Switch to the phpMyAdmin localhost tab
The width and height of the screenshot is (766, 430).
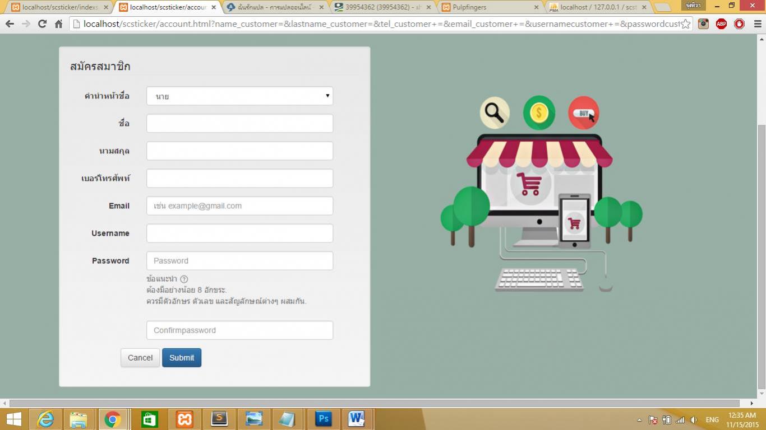point(597,7)
